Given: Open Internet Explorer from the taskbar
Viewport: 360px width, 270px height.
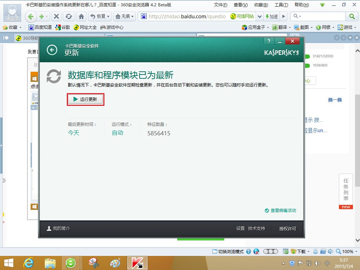Looking at the screenshot, I should (29, 263).
